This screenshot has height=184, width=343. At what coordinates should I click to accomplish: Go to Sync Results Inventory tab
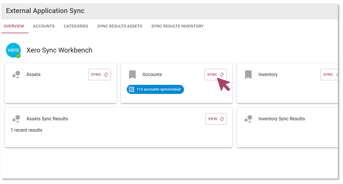coord(177,26)
